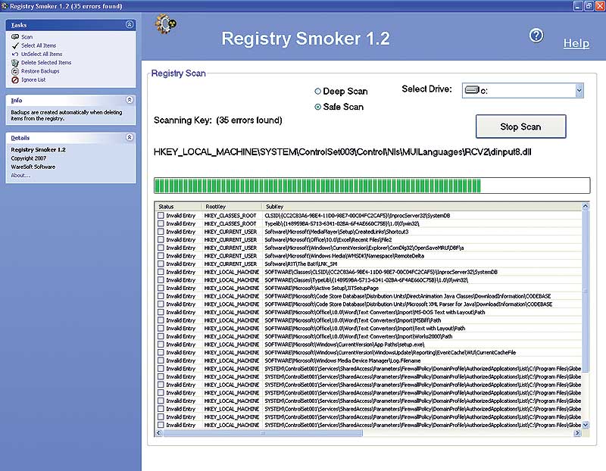Click the title bar application icon
The height and width of the screenshot is (471, 606).
point(5,6)
